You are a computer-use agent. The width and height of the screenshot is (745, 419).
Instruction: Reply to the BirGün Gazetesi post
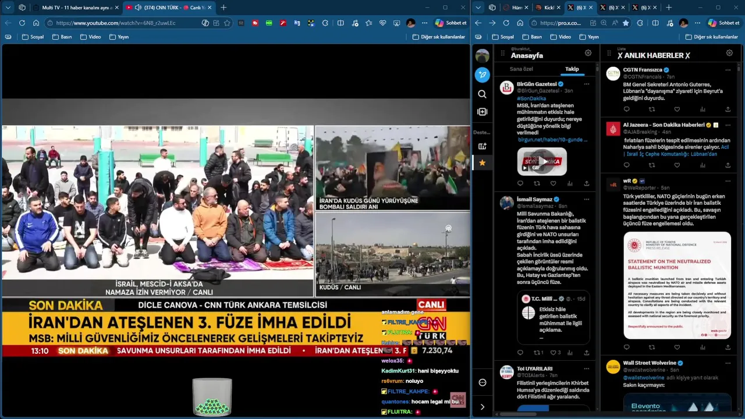(x=520, y=183)
